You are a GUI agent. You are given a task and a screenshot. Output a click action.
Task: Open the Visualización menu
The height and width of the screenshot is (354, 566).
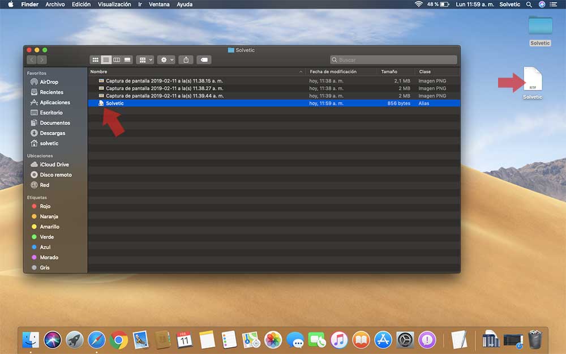click(x=114, y=5)
